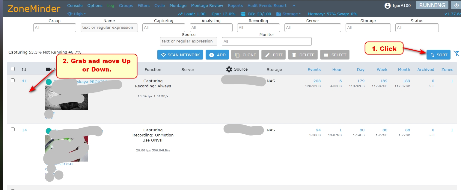
Task: Click the Edit button
Action: coord(274,55)
